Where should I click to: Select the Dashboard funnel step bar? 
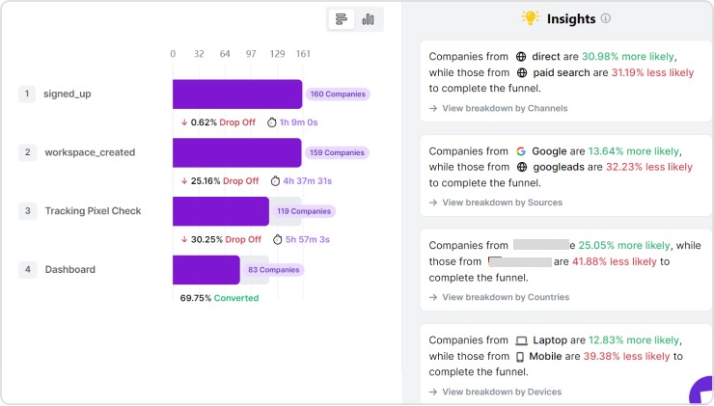click(206, 270)
